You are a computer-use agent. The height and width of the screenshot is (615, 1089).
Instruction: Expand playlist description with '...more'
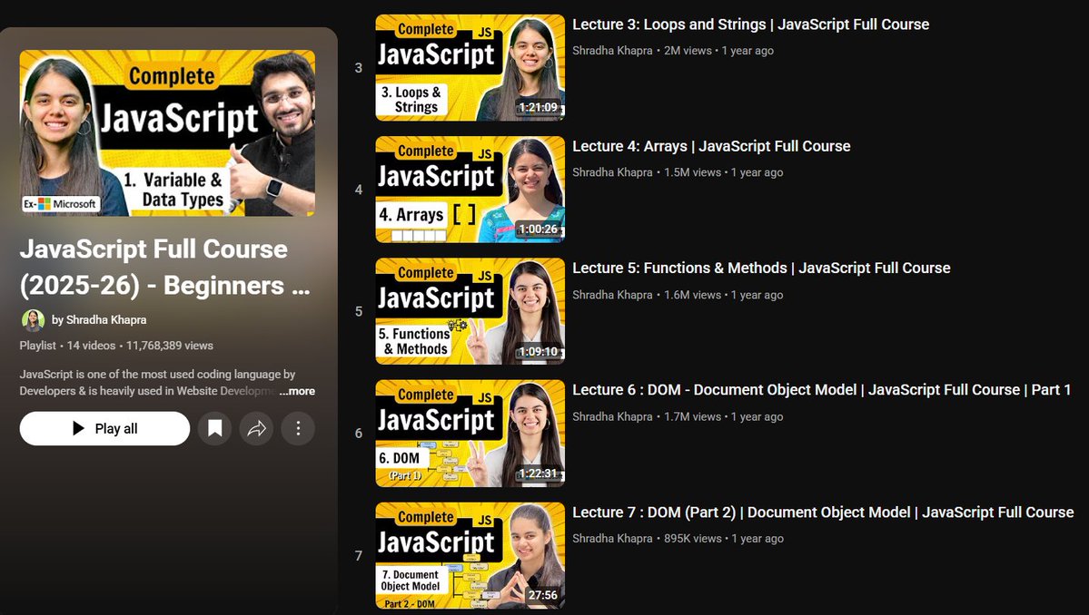297,391
